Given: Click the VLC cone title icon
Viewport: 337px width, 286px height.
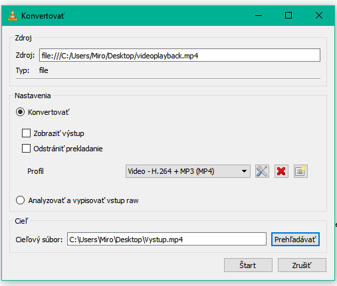Looking at the screenshot, I should pos(13,16).
